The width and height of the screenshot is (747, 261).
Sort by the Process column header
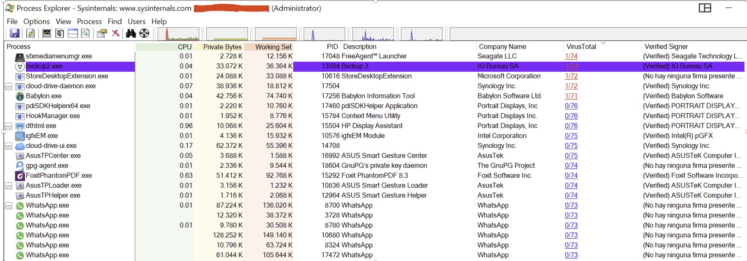coord(69,46)
